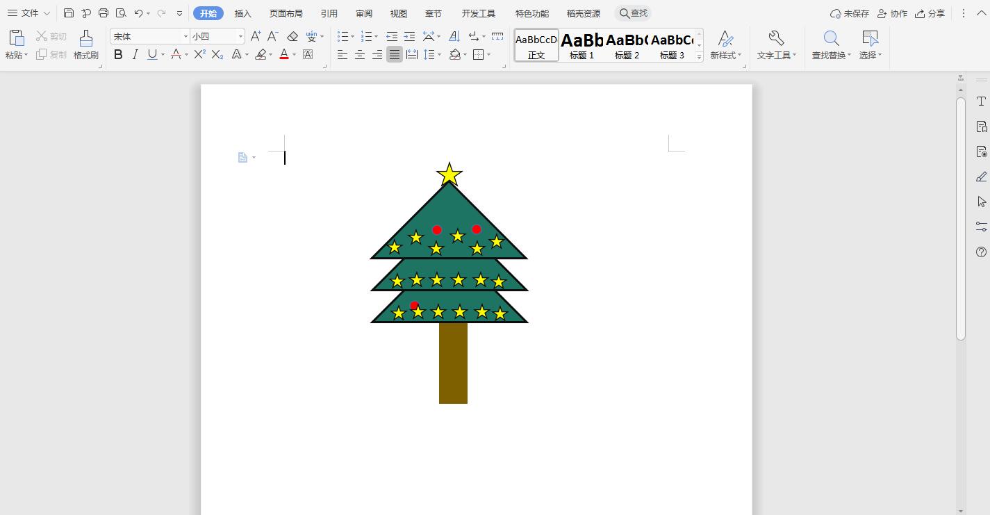The height and width of the screenshot is (515, 990).
Task: Open the quick access customize dropdown
Action: [180, 13]
